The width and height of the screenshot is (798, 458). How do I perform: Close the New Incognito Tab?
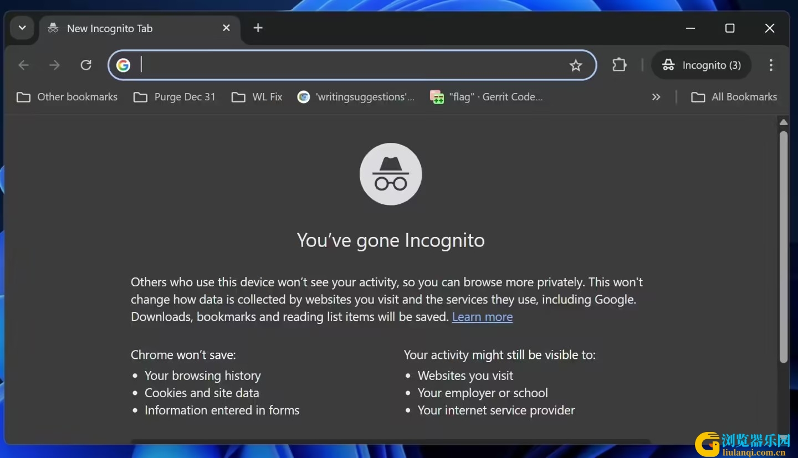(226, 28)
